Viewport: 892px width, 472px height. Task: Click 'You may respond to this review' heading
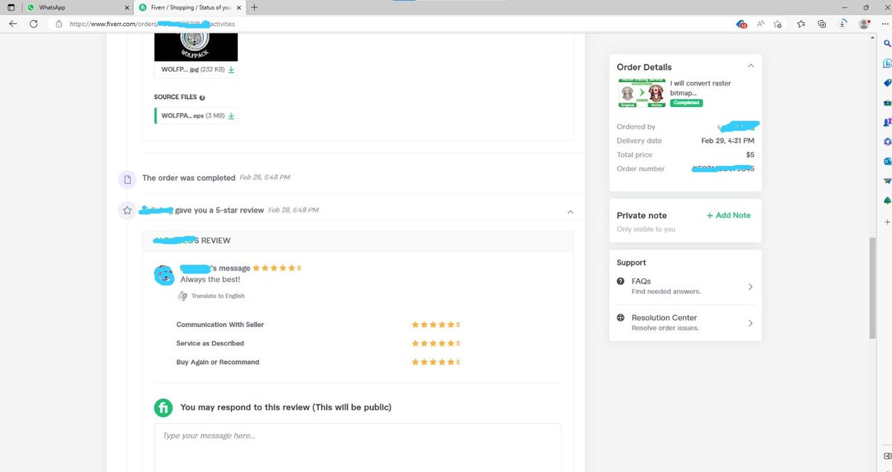point(286,407)
